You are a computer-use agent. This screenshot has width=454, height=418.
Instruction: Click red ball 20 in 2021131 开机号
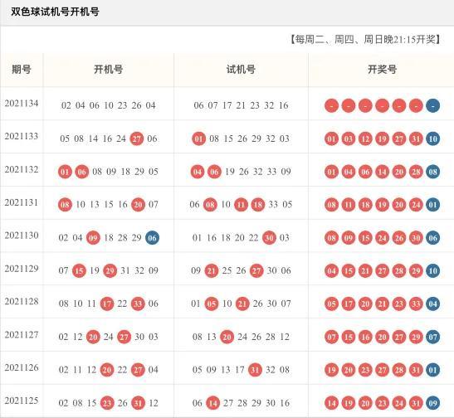[138, 205]
